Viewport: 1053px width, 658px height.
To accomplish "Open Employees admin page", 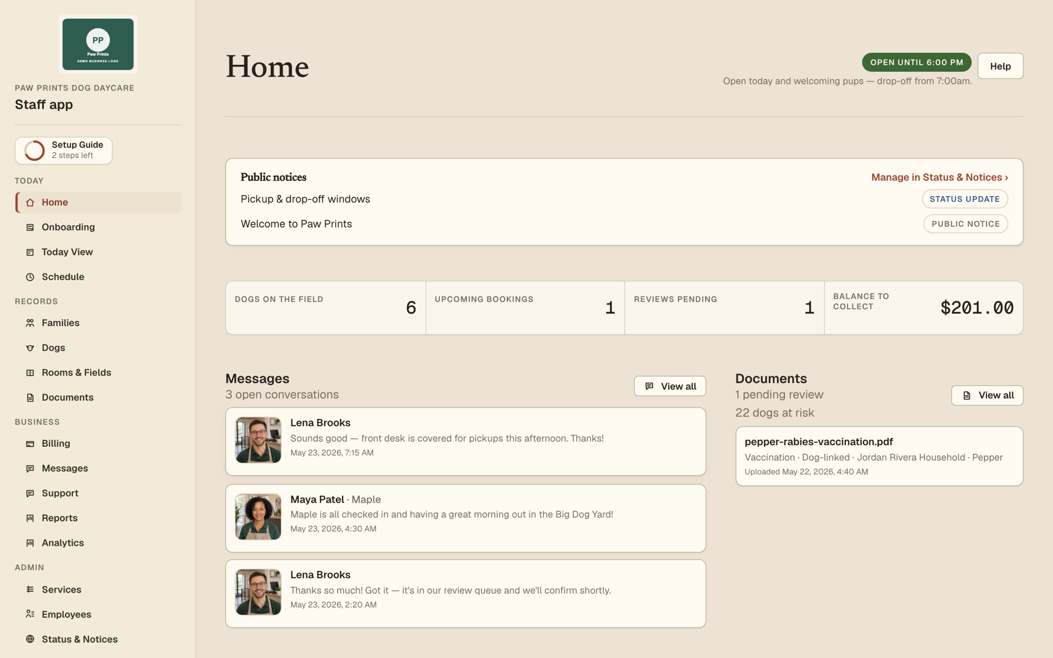I will [x=98, y=614].
